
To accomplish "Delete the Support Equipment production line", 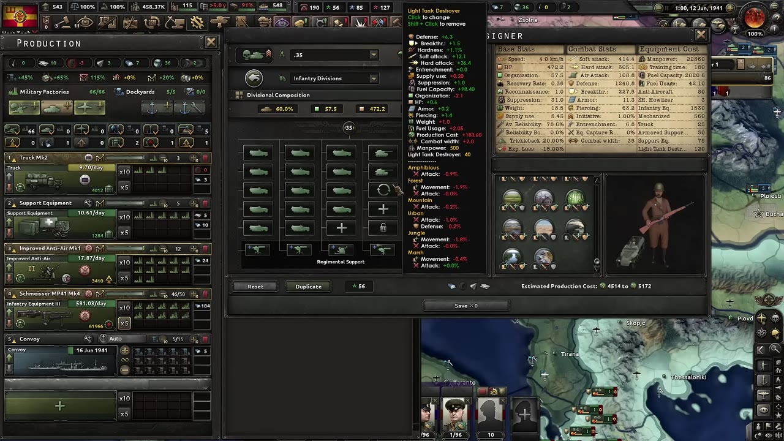I will tap(205, 203).
